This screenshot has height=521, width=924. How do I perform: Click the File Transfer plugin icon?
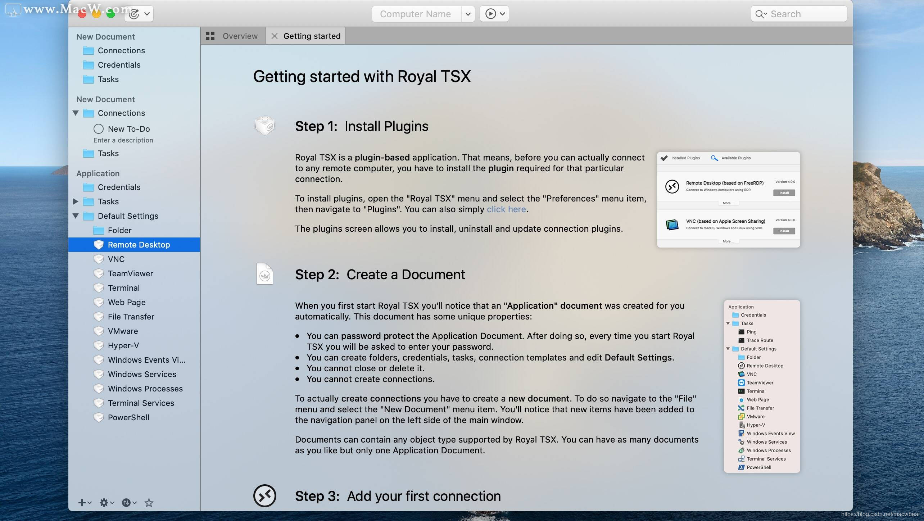(99, 317)
